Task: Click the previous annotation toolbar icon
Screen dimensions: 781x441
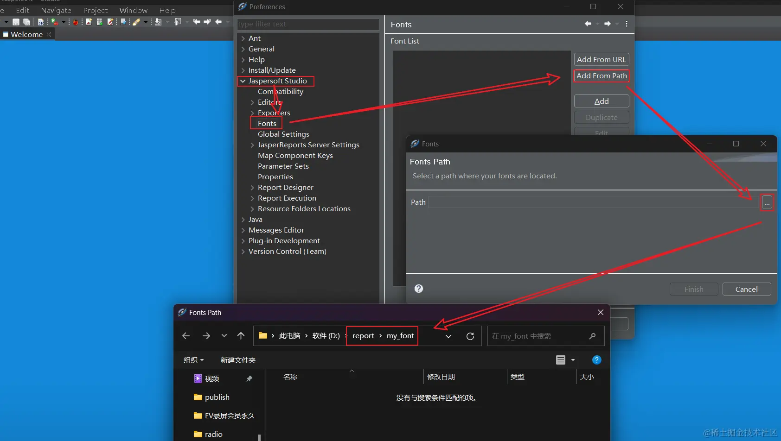Action: pos(178,22)
